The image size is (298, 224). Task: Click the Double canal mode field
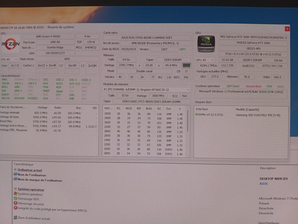(144, 71)
